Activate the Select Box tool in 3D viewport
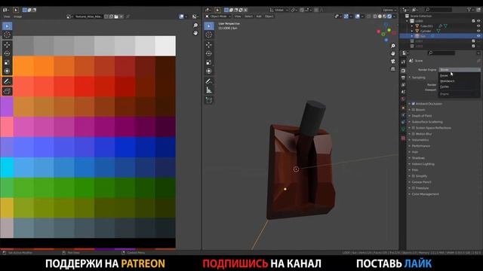Image resolution: width=483 pixels, height=271 pixels. [x=209, y=26]
